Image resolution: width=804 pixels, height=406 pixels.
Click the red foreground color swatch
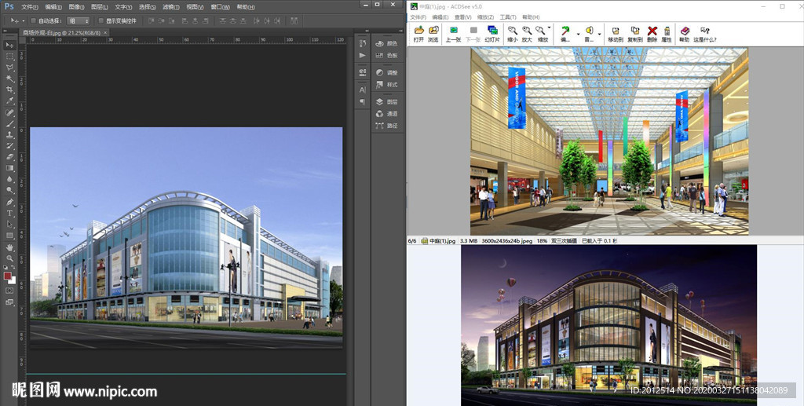point(8,276)
